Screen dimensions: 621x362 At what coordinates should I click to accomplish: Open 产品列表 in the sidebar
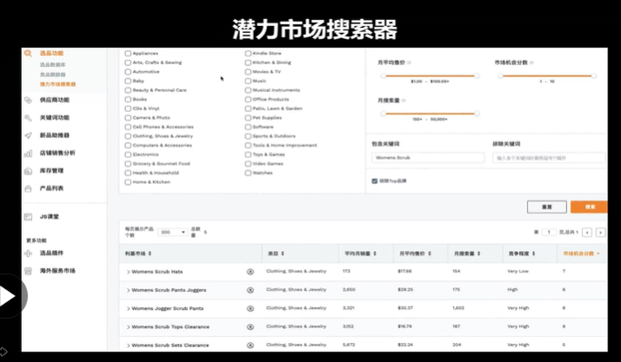click(x=51, y=188)
